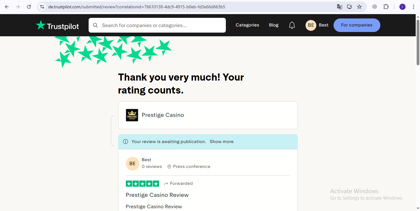Click the translate page icon

[340, 7]
